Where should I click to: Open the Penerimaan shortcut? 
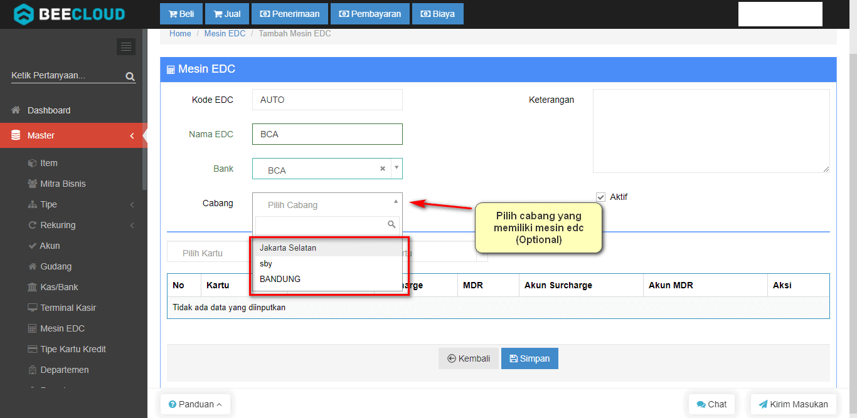tap(290, 14)
